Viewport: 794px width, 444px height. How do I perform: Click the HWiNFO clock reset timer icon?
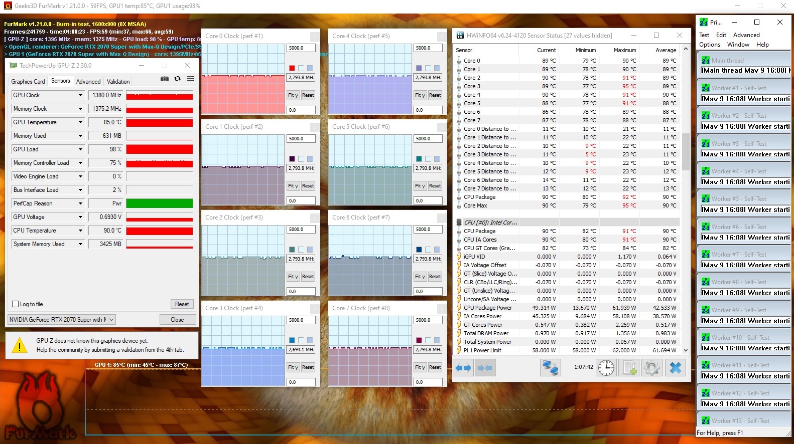(606, 368)
